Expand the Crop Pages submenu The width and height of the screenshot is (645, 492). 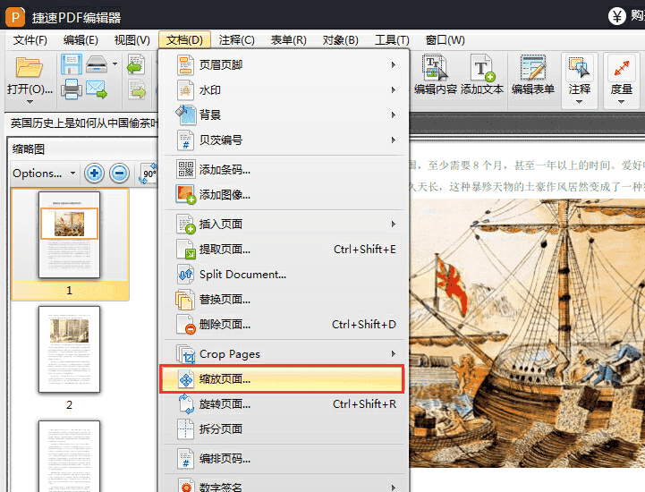283,353
